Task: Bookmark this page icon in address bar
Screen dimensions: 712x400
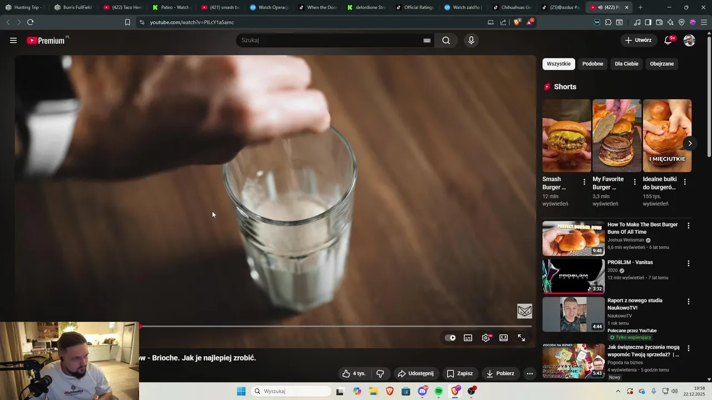Action: coord(127,22)
